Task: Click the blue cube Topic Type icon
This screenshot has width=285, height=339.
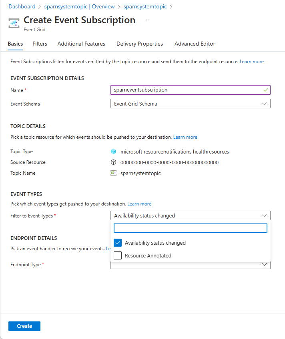Action: tap(113, 152)
